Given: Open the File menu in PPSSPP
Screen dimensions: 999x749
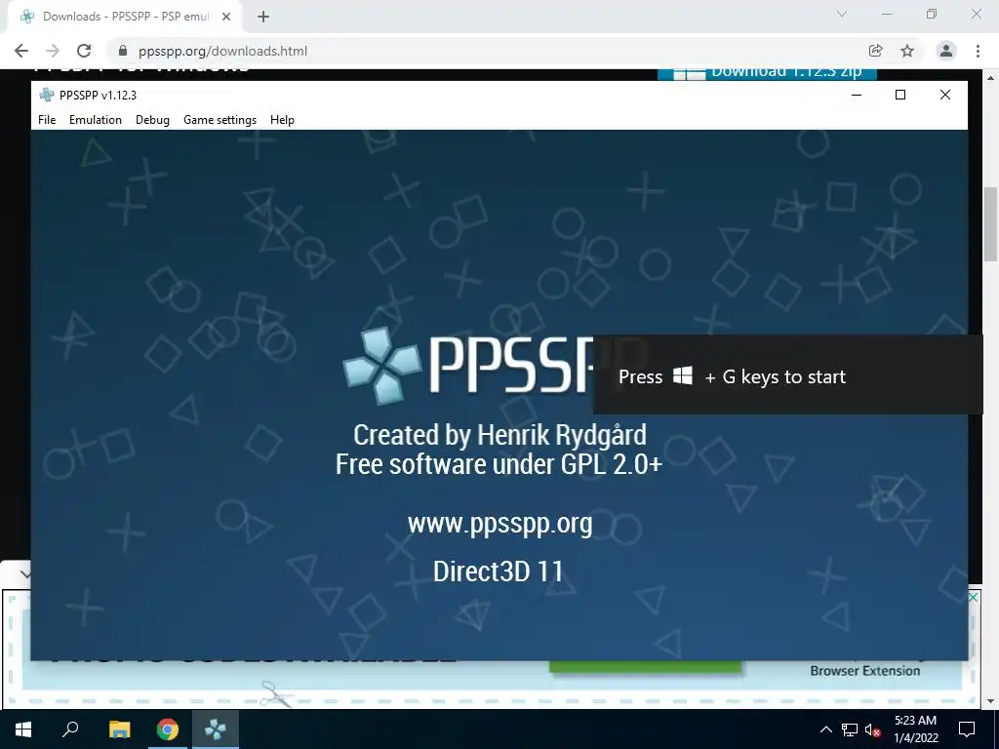Looking at the screenshot, I should (47, 120).
